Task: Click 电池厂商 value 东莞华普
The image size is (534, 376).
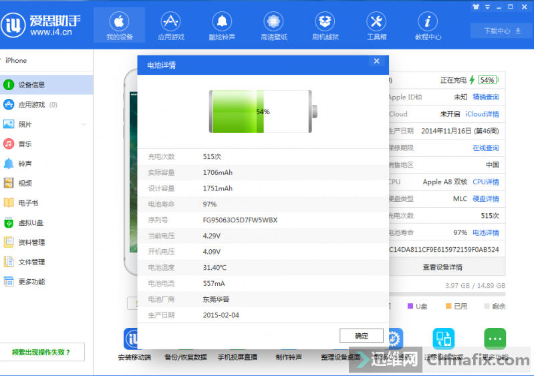Action: [216, 299]
